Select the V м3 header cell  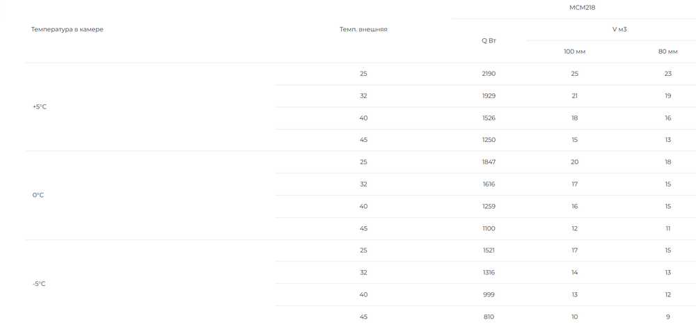[619, 29]
